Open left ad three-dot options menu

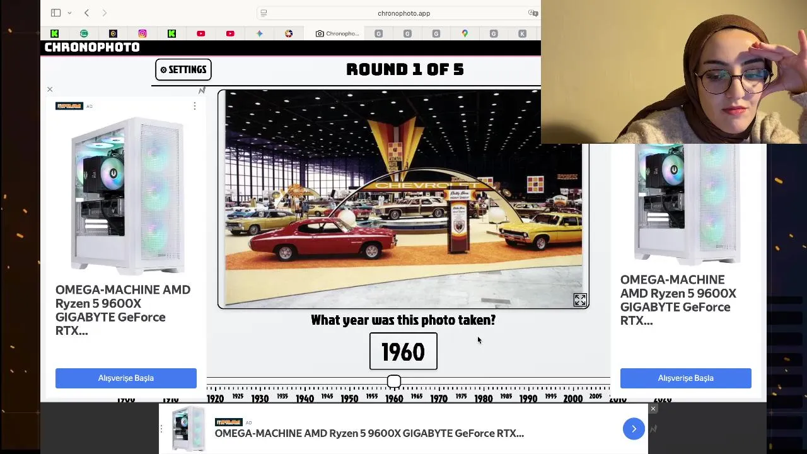tap(195, 106)
